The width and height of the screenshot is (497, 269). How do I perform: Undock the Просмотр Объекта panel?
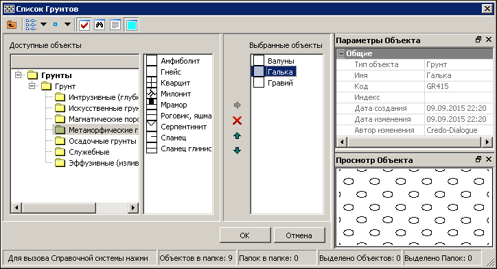click(x=478, y=159)
